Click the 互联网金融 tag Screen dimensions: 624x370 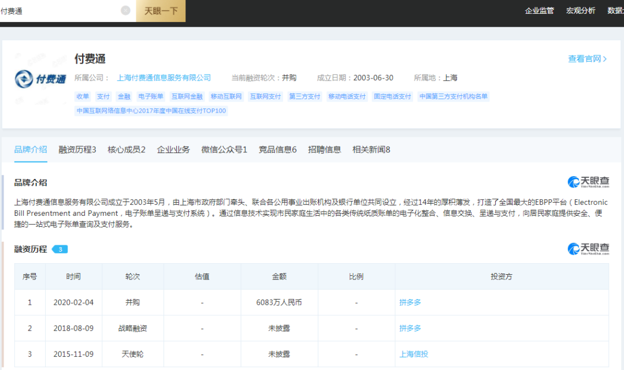(187, 96)
